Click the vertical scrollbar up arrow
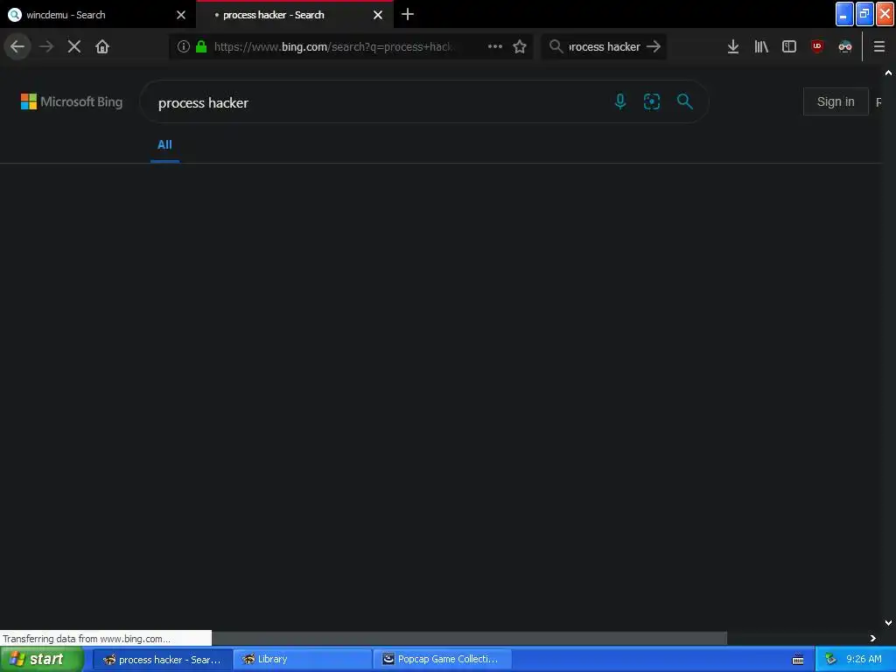Viewport: 896px width, 672px height. (888, 73)
